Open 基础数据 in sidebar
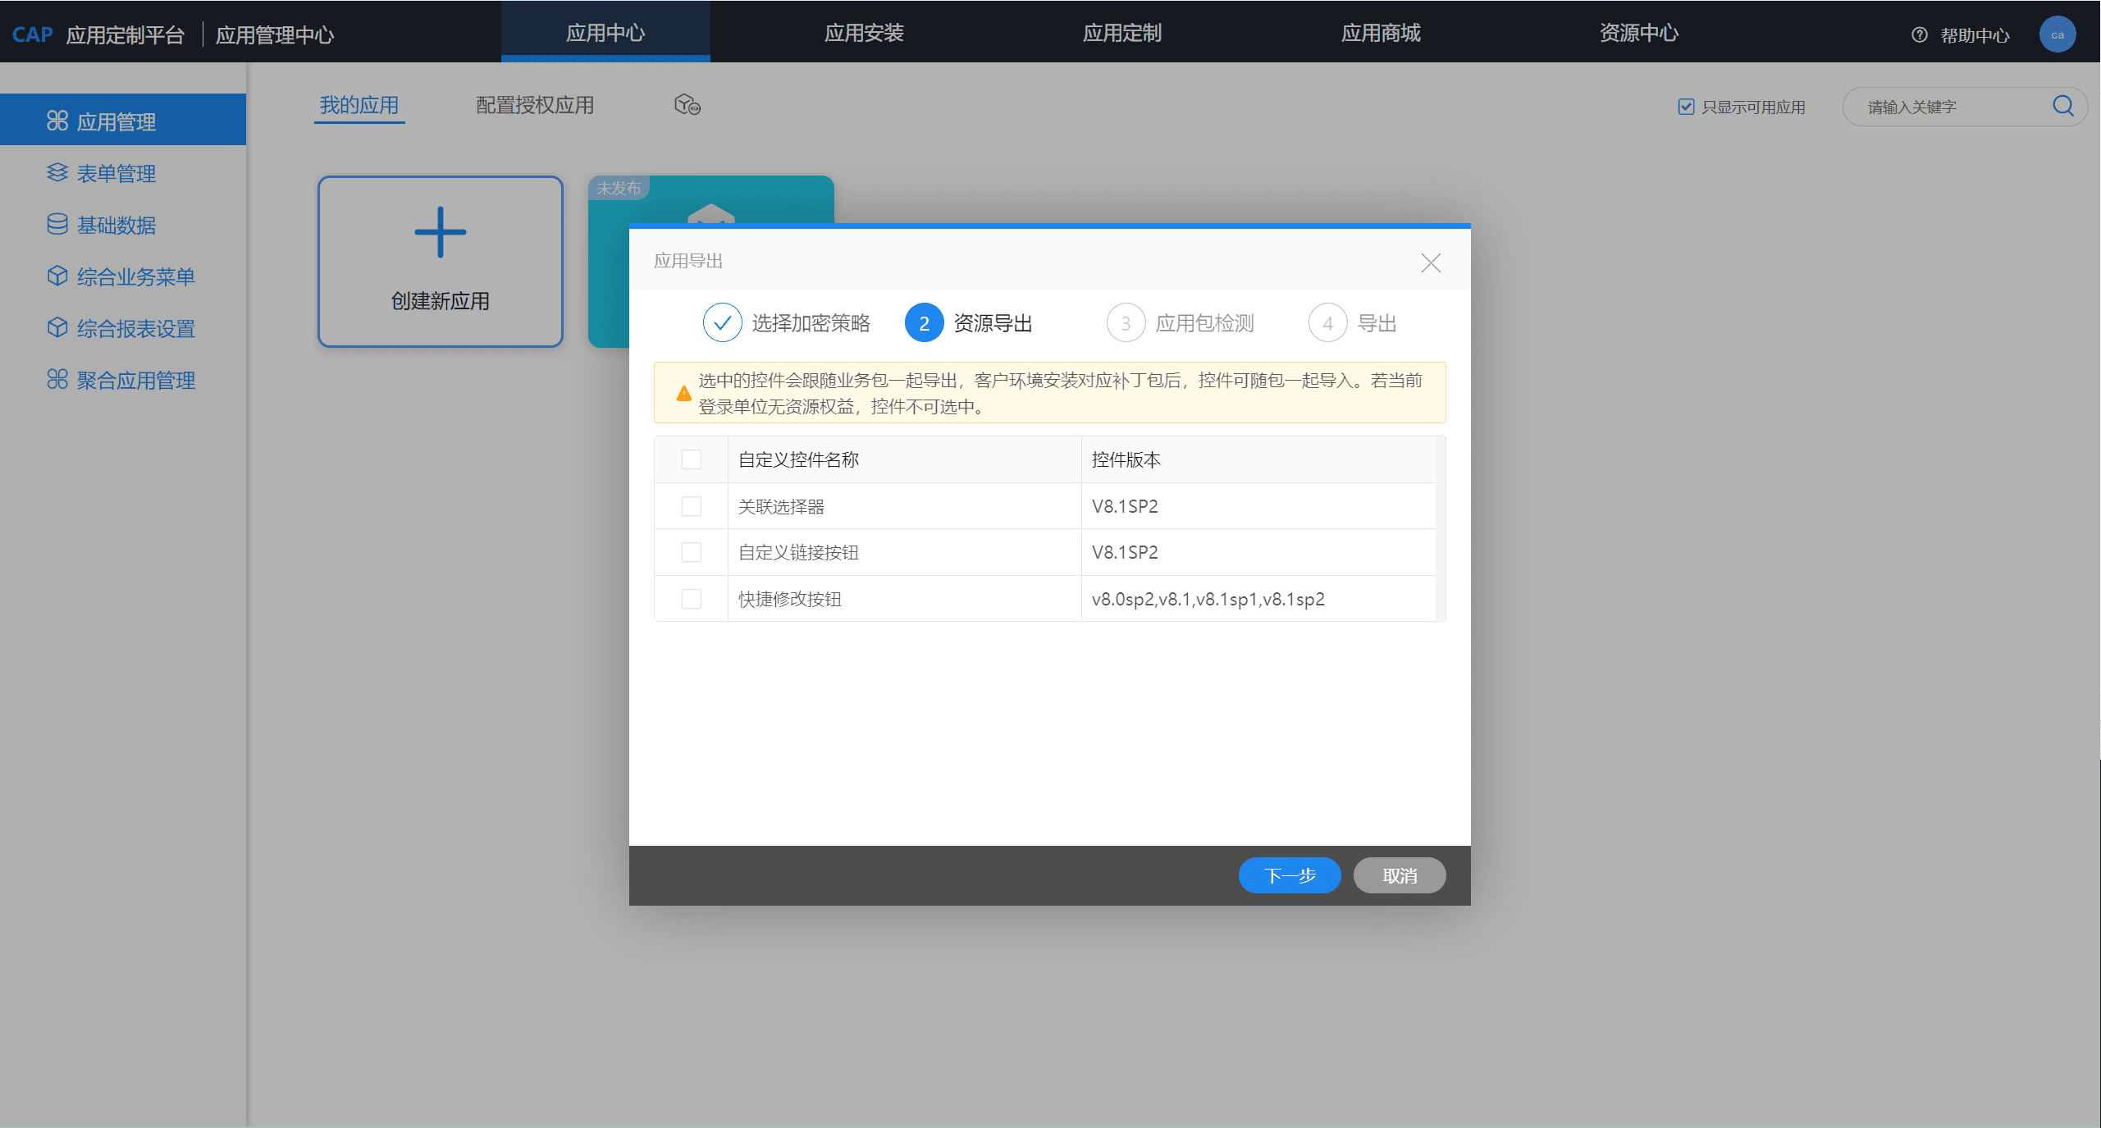The height and width of the screenshot is (1128, 2101). (123, 225)
